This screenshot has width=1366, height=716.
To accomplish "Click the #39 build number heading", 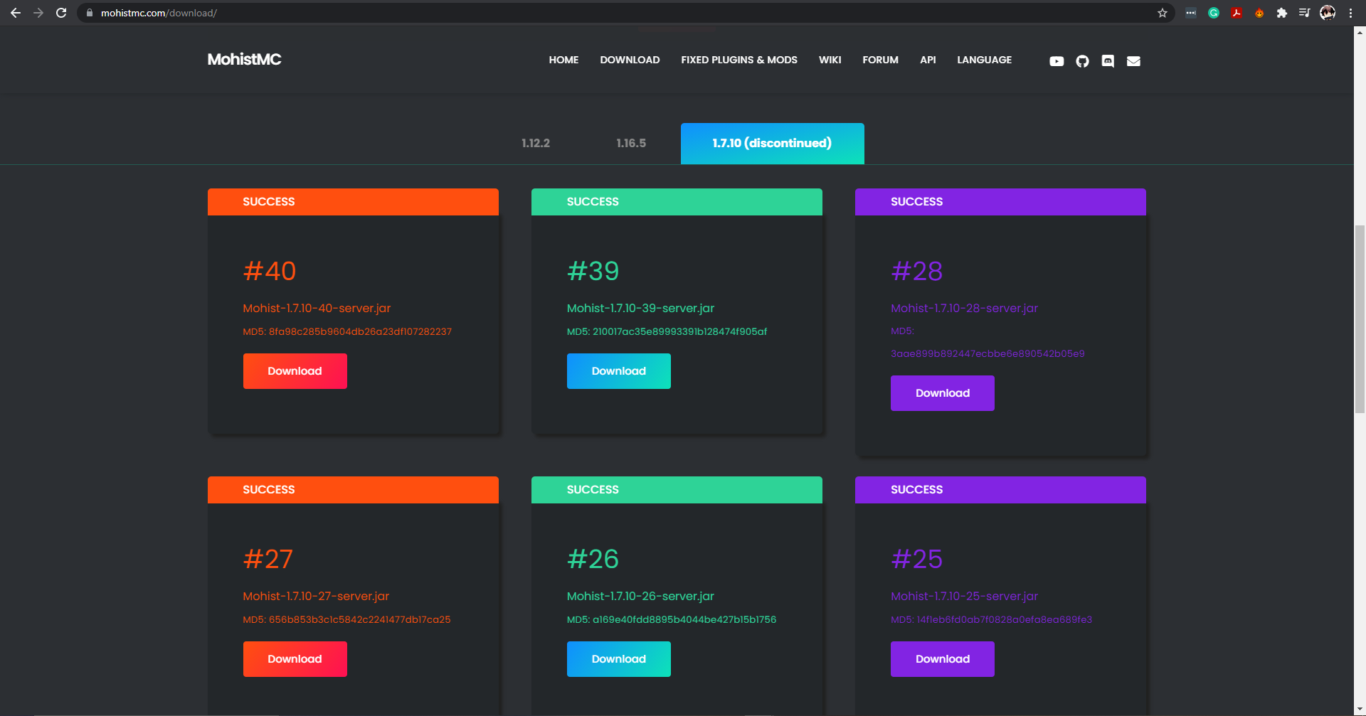I will [593, 271].
